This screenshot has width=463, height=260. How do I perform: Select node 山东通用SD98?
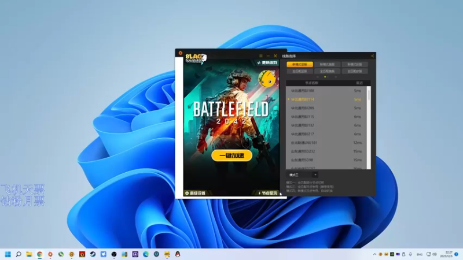pos(326,160)
